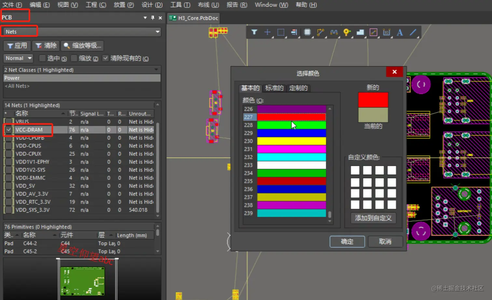The width and height of the screenshot is (492, 300).
Task: Select the Pad C44-2 primitive row
Action: tap(78, 243)
